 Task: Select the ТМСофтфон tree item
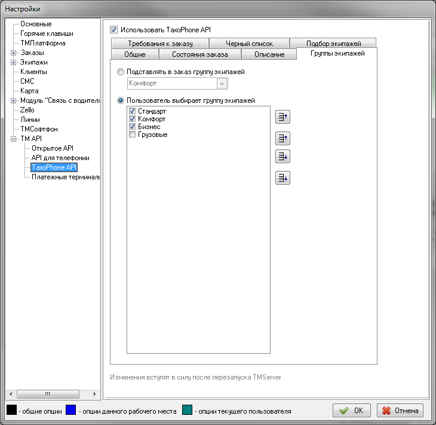point(39,129)
